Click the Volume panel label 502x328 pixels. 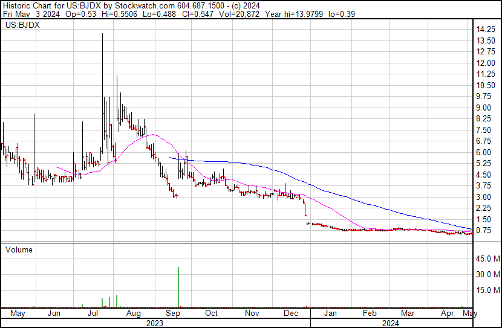[19, 249]
